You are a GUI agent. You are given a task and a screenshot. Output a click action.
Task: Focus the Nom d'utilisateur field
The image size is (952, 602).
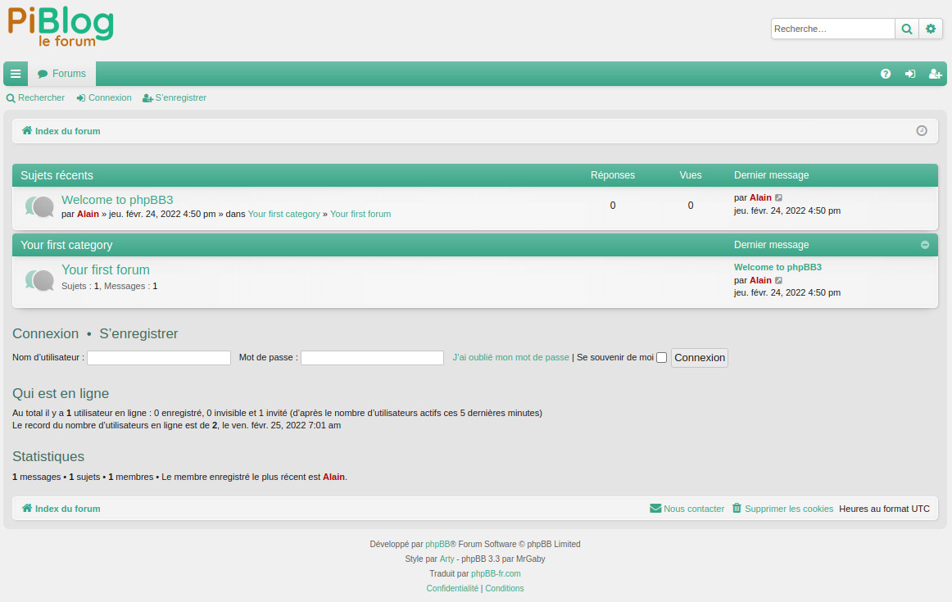point(159,358)
